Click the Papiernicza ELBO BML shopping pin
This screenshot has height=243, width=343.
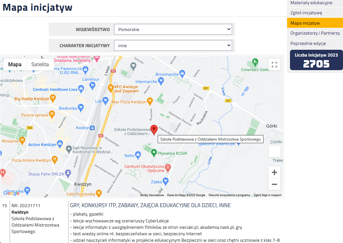[x=86, y=70]
